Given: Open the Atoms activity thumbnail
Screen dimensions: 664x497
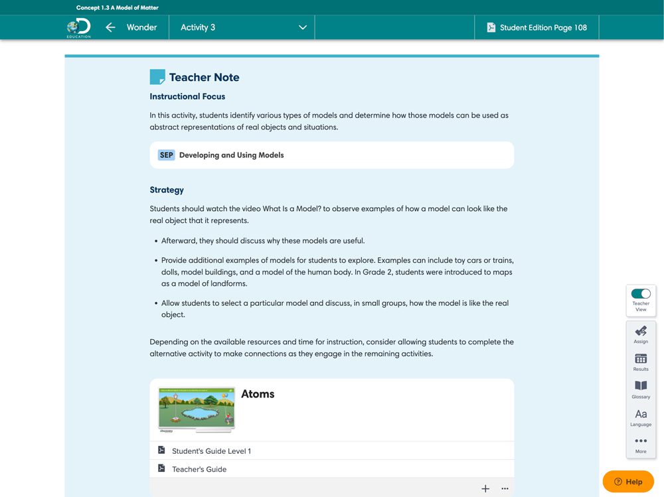Looking at the screenshot, I should point(197,410).
